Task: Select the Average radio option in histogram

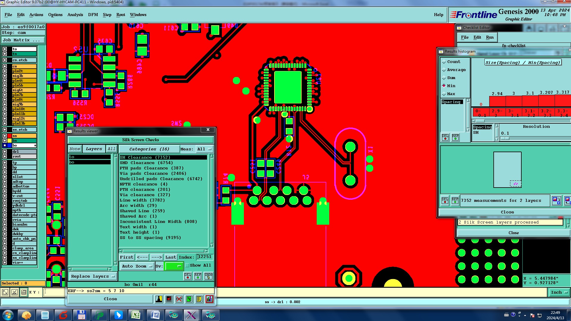Action: point(444,70)
